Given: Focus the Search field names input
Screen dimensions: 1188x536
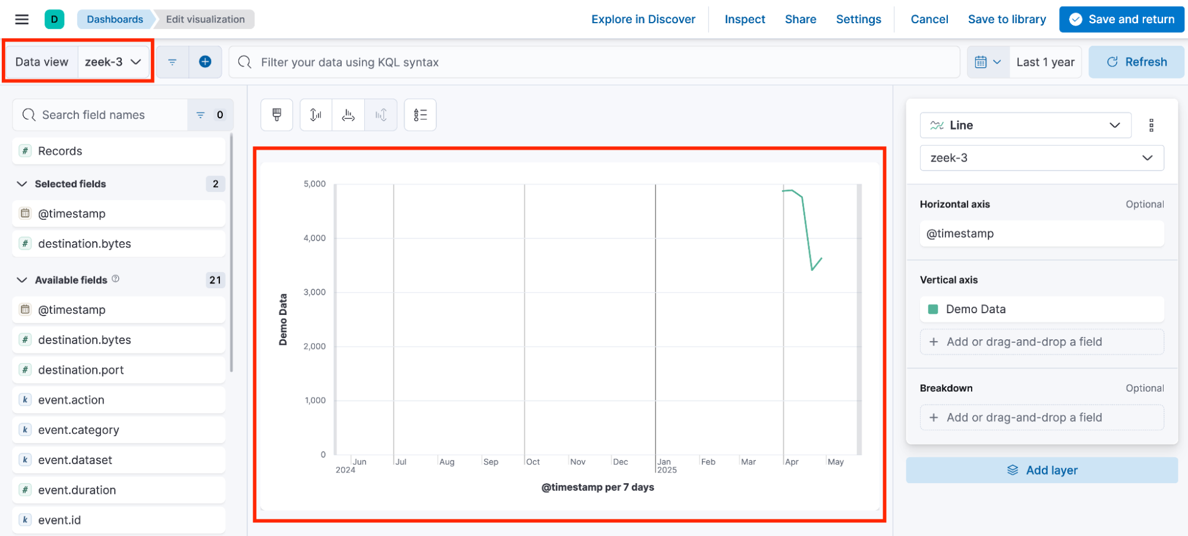Looking at the screenshot, I should pos(100,115).
